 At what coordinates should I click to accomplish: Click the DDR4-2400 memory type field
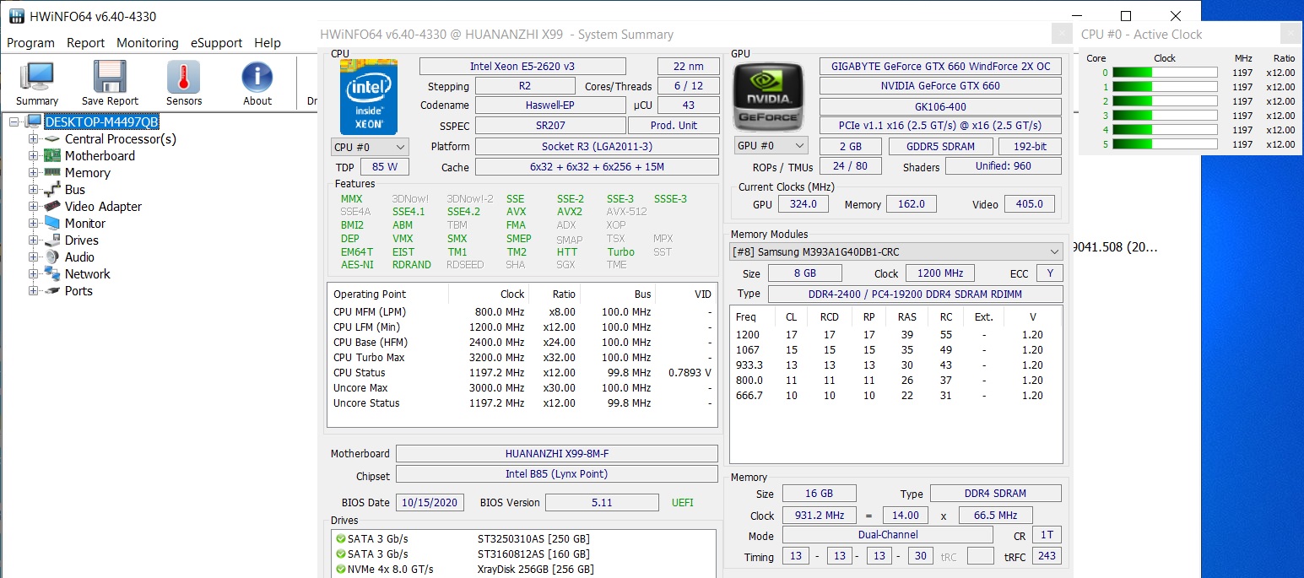pos(916,294)
